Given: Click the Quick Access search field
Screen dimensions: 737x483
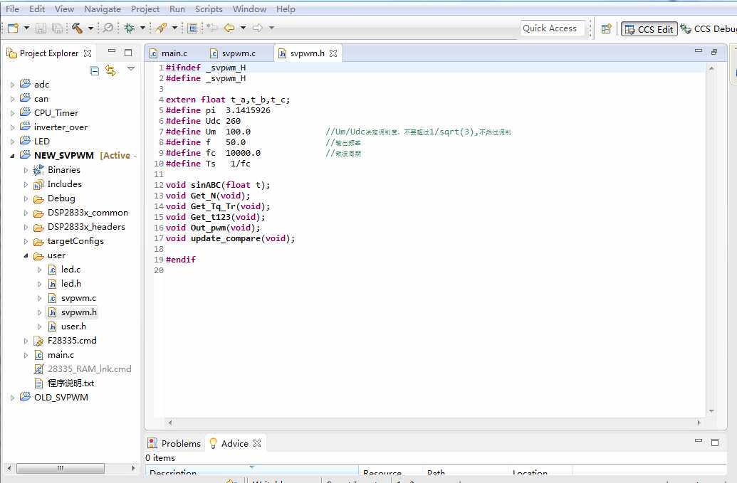Looking at the screenshot, I should 553,28.
